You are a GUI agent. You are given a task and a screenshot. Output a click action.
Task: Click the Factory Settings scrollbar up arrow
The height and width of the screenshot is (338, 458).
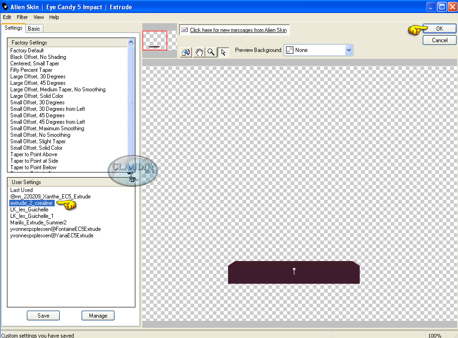(131, 42)
